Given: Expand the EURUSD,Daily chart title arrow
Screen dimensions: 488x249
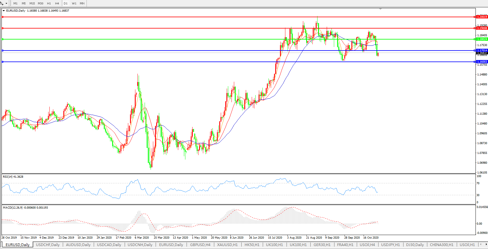Looking at the screenshot, I should coord(4,11).
